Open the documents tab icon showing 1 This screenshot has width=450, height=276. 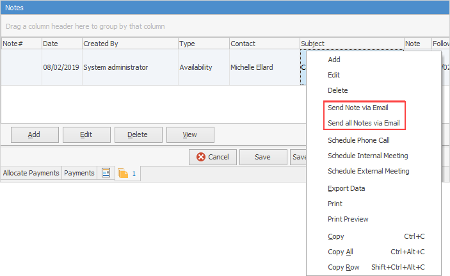(x=127, y=174)
